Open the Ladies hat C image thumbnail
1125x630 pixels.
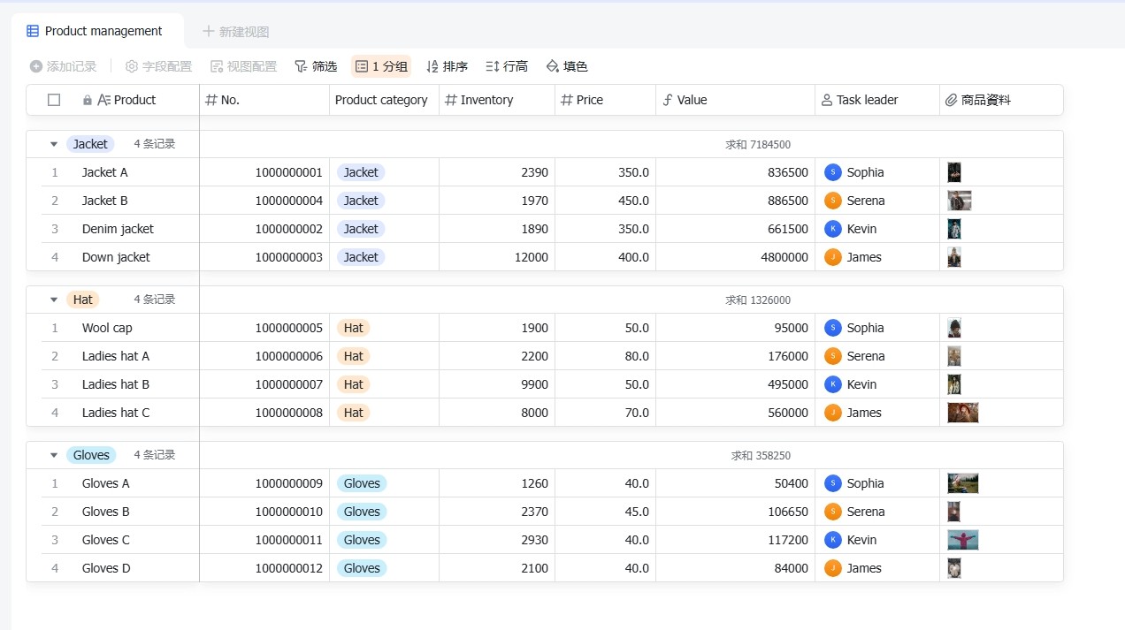(x=963, y=413)
